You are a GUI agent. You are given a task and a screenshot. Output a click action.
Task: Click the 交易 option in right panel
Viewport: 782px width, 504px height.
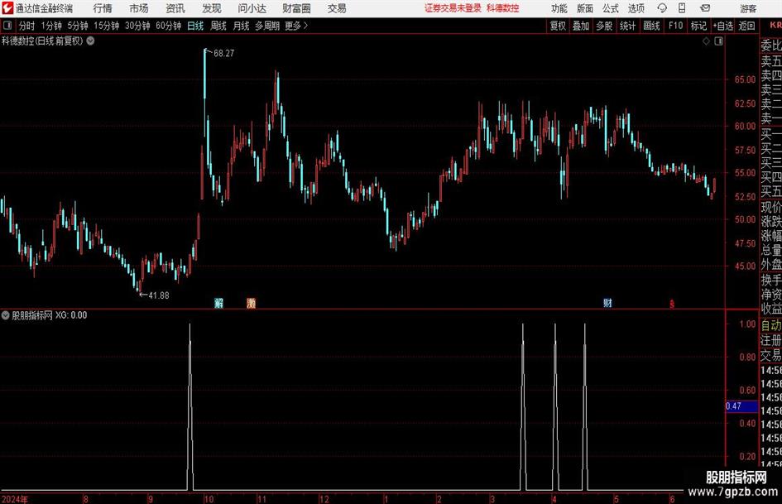point(771,355)
